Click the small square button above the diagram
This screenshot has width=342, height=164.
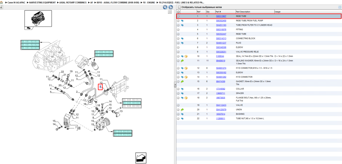click(170, 12)
